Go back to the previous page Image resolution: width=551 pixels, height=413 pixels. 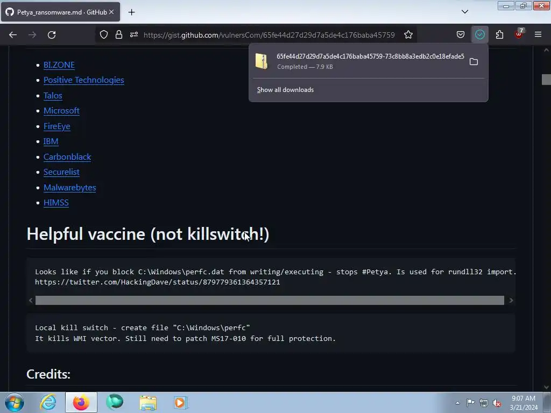(13, 35)
